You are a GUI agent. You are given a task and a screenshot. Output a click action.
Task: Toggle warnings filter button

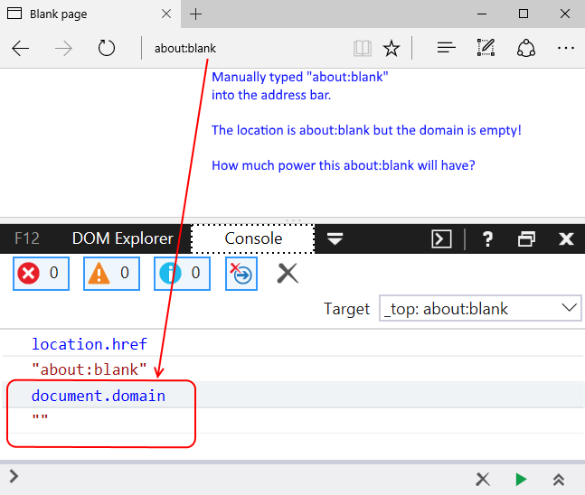point(111,273)
